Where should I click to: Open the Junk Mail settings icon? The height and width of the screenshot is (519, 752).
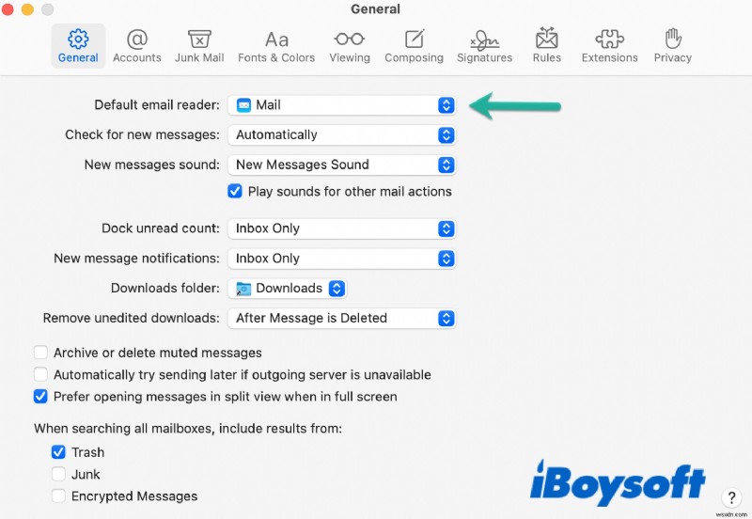199,46
